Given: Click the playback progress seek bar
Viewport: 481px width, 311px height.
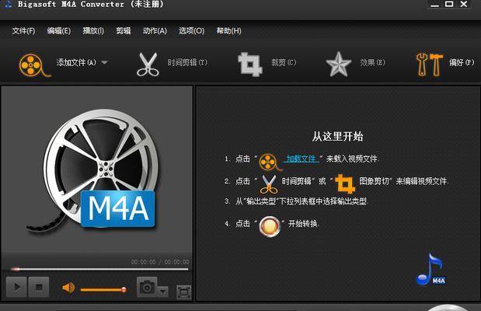Looking at the screenshot, I should (x=99, y=270).
